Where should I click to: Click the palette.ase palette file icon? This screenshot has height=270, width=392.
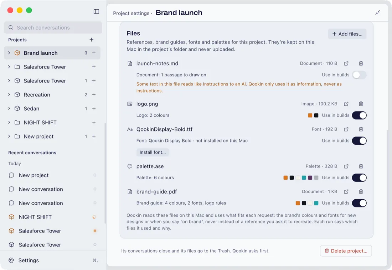click(130, 166)
